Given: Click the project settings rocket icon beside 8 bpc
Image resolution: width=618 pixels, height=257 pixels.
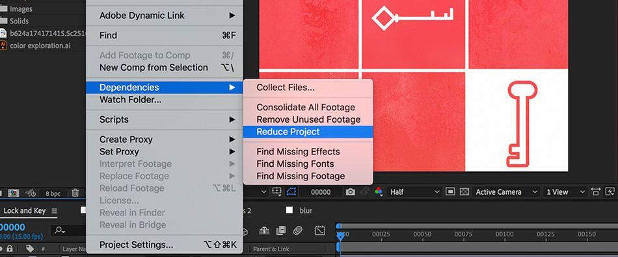Looking at the screenshot, I should 31,193.
